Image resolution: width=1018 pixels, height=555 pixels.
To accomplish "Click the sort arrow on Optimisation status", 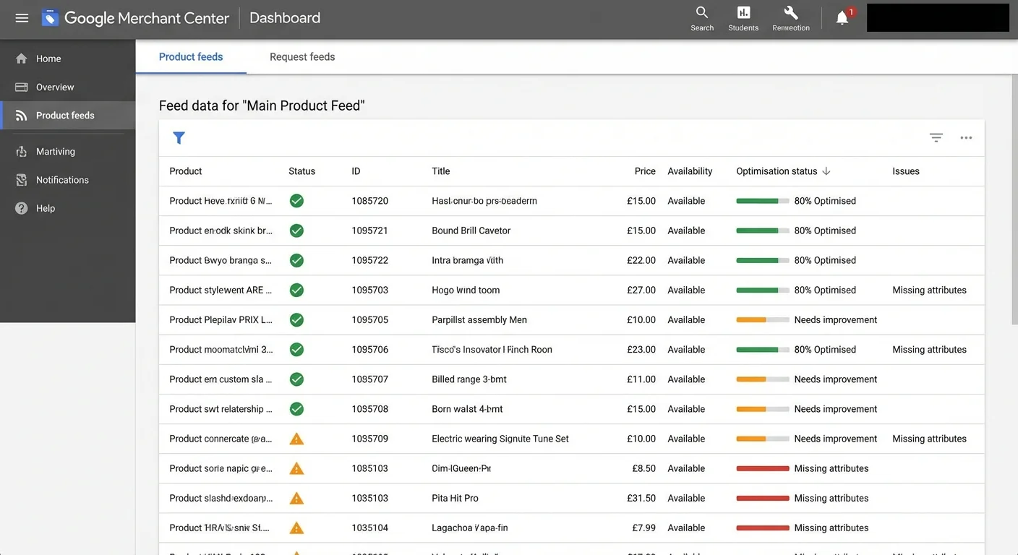I will [826, 171].
